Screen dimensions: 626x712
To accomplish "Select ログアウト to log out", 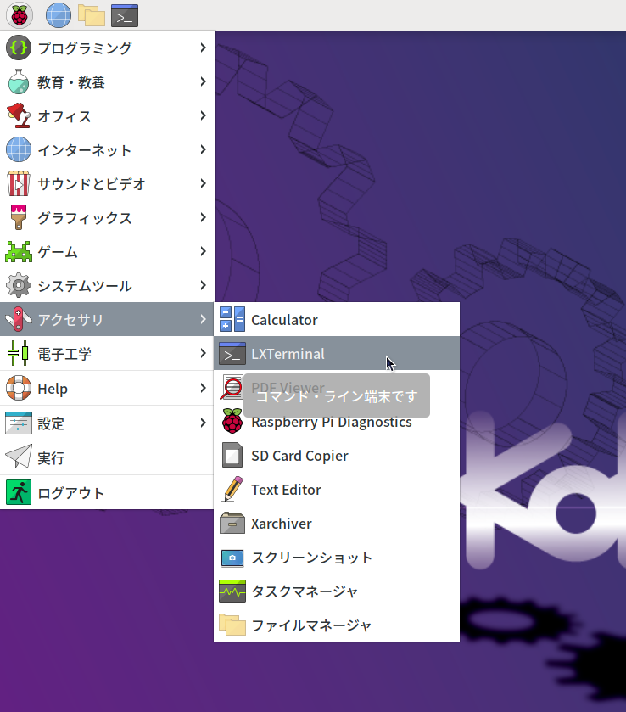I will (71, 493).
